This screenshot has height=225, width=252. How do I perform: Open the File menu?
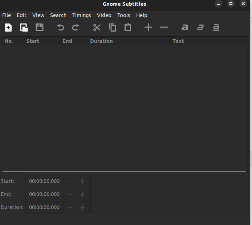[7, 15]
